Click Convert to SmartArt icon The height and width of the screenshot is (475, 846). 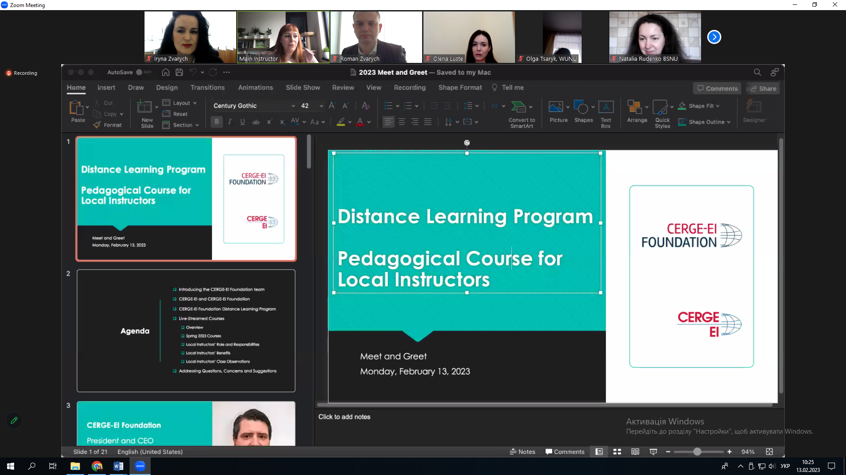click(x=519, y=107)
